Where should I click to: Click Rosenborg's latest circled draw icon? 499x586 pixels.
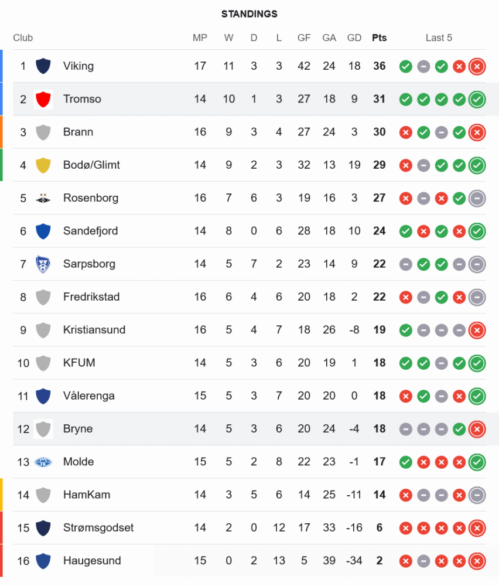[477, 198]
